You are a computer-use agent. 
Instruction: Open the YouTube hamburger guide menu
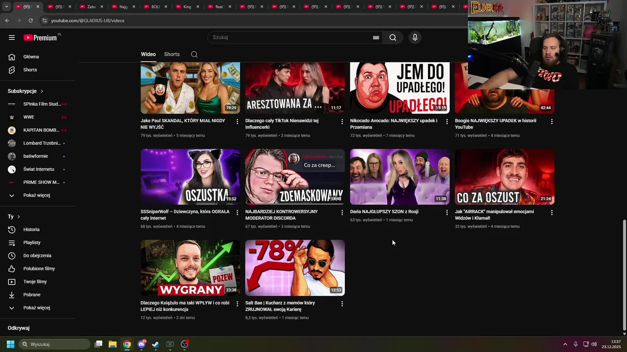point(12,38)
